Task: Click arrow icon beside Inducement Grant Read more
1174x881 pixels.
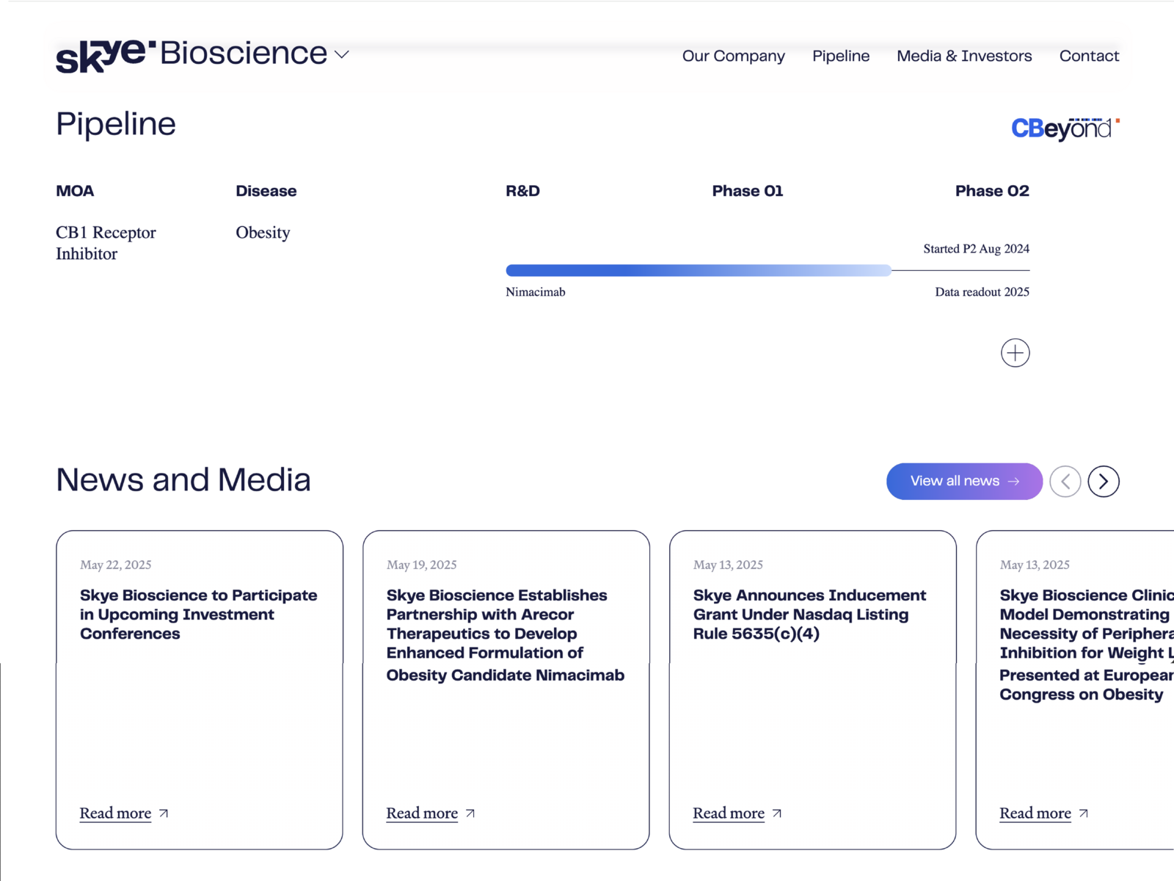Action: tap(777, 813)
